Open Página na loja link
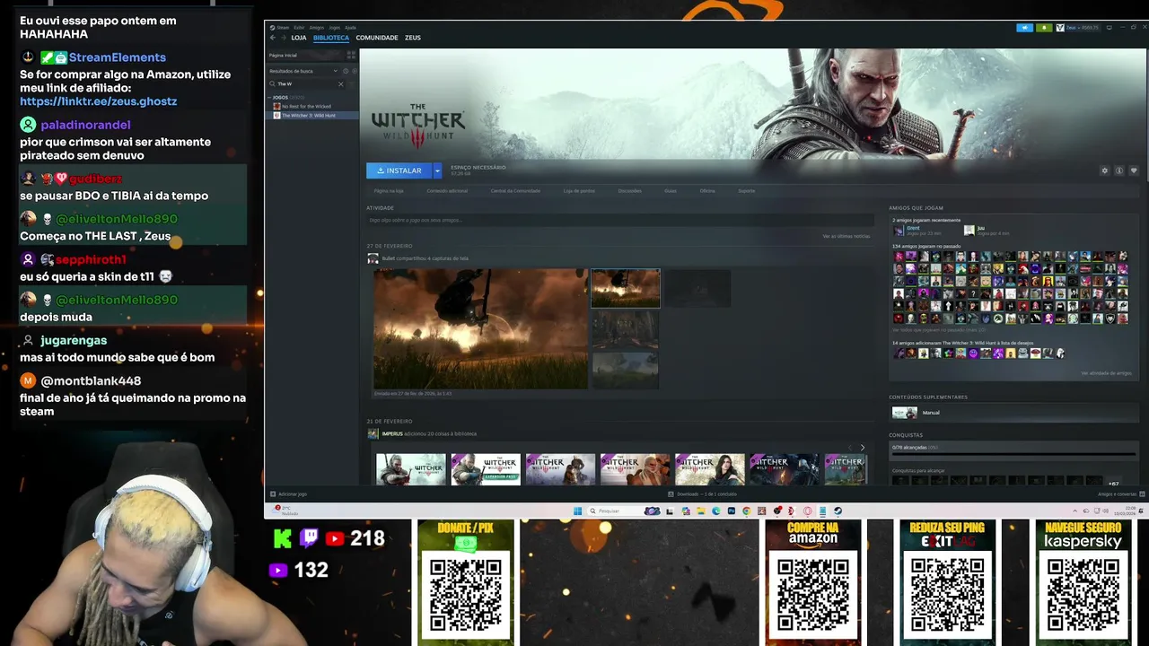 (x=389, y=190)
